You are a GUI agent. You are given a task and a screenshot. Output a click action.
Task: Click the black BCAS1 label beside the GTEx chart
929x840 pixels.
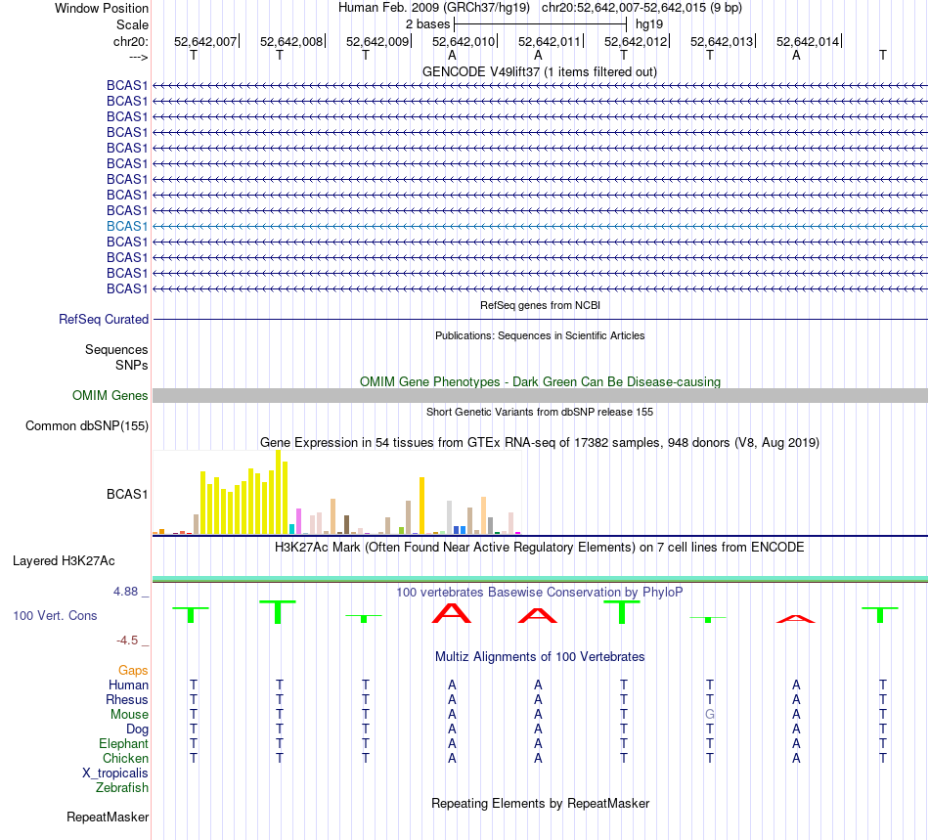point(127,494)
